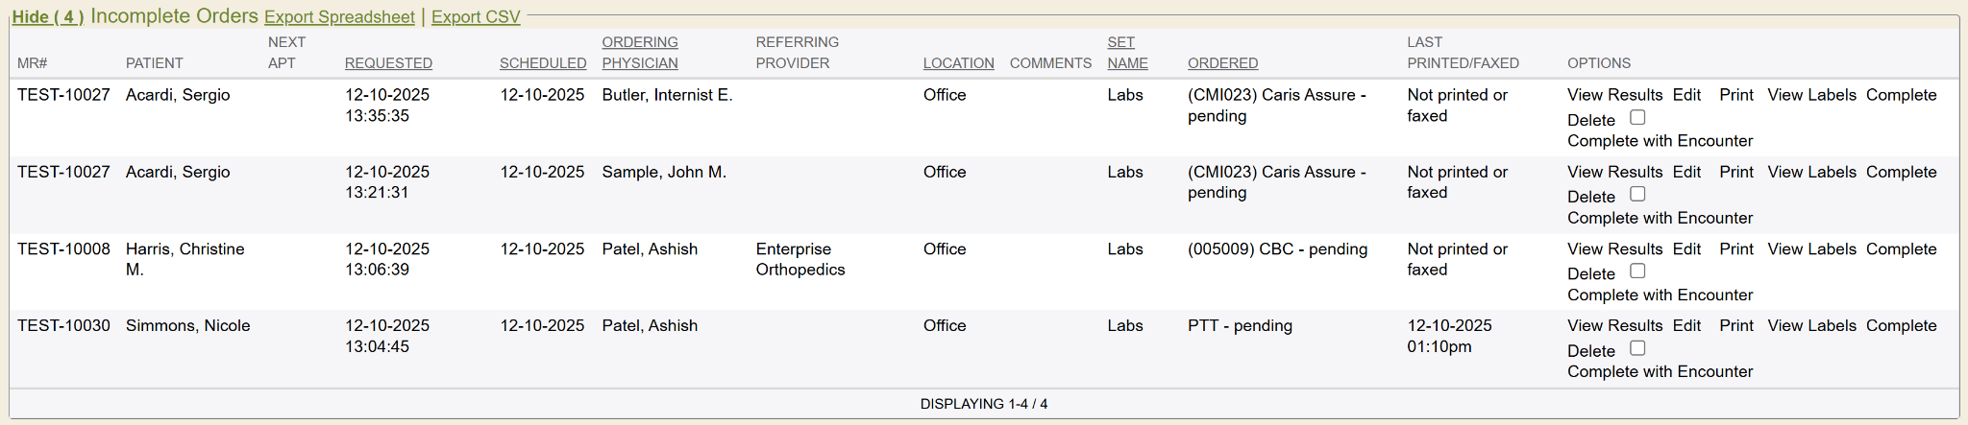Sort orders by Scheduled column header
The height and width of the screenshot is (425, 1968).
tap(543, 63)
